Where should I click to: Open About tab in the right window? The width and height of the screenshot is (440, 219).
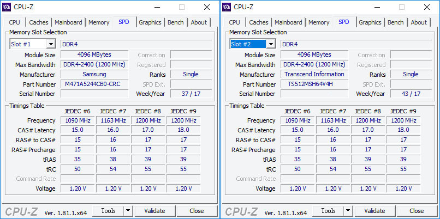(419, 22)
